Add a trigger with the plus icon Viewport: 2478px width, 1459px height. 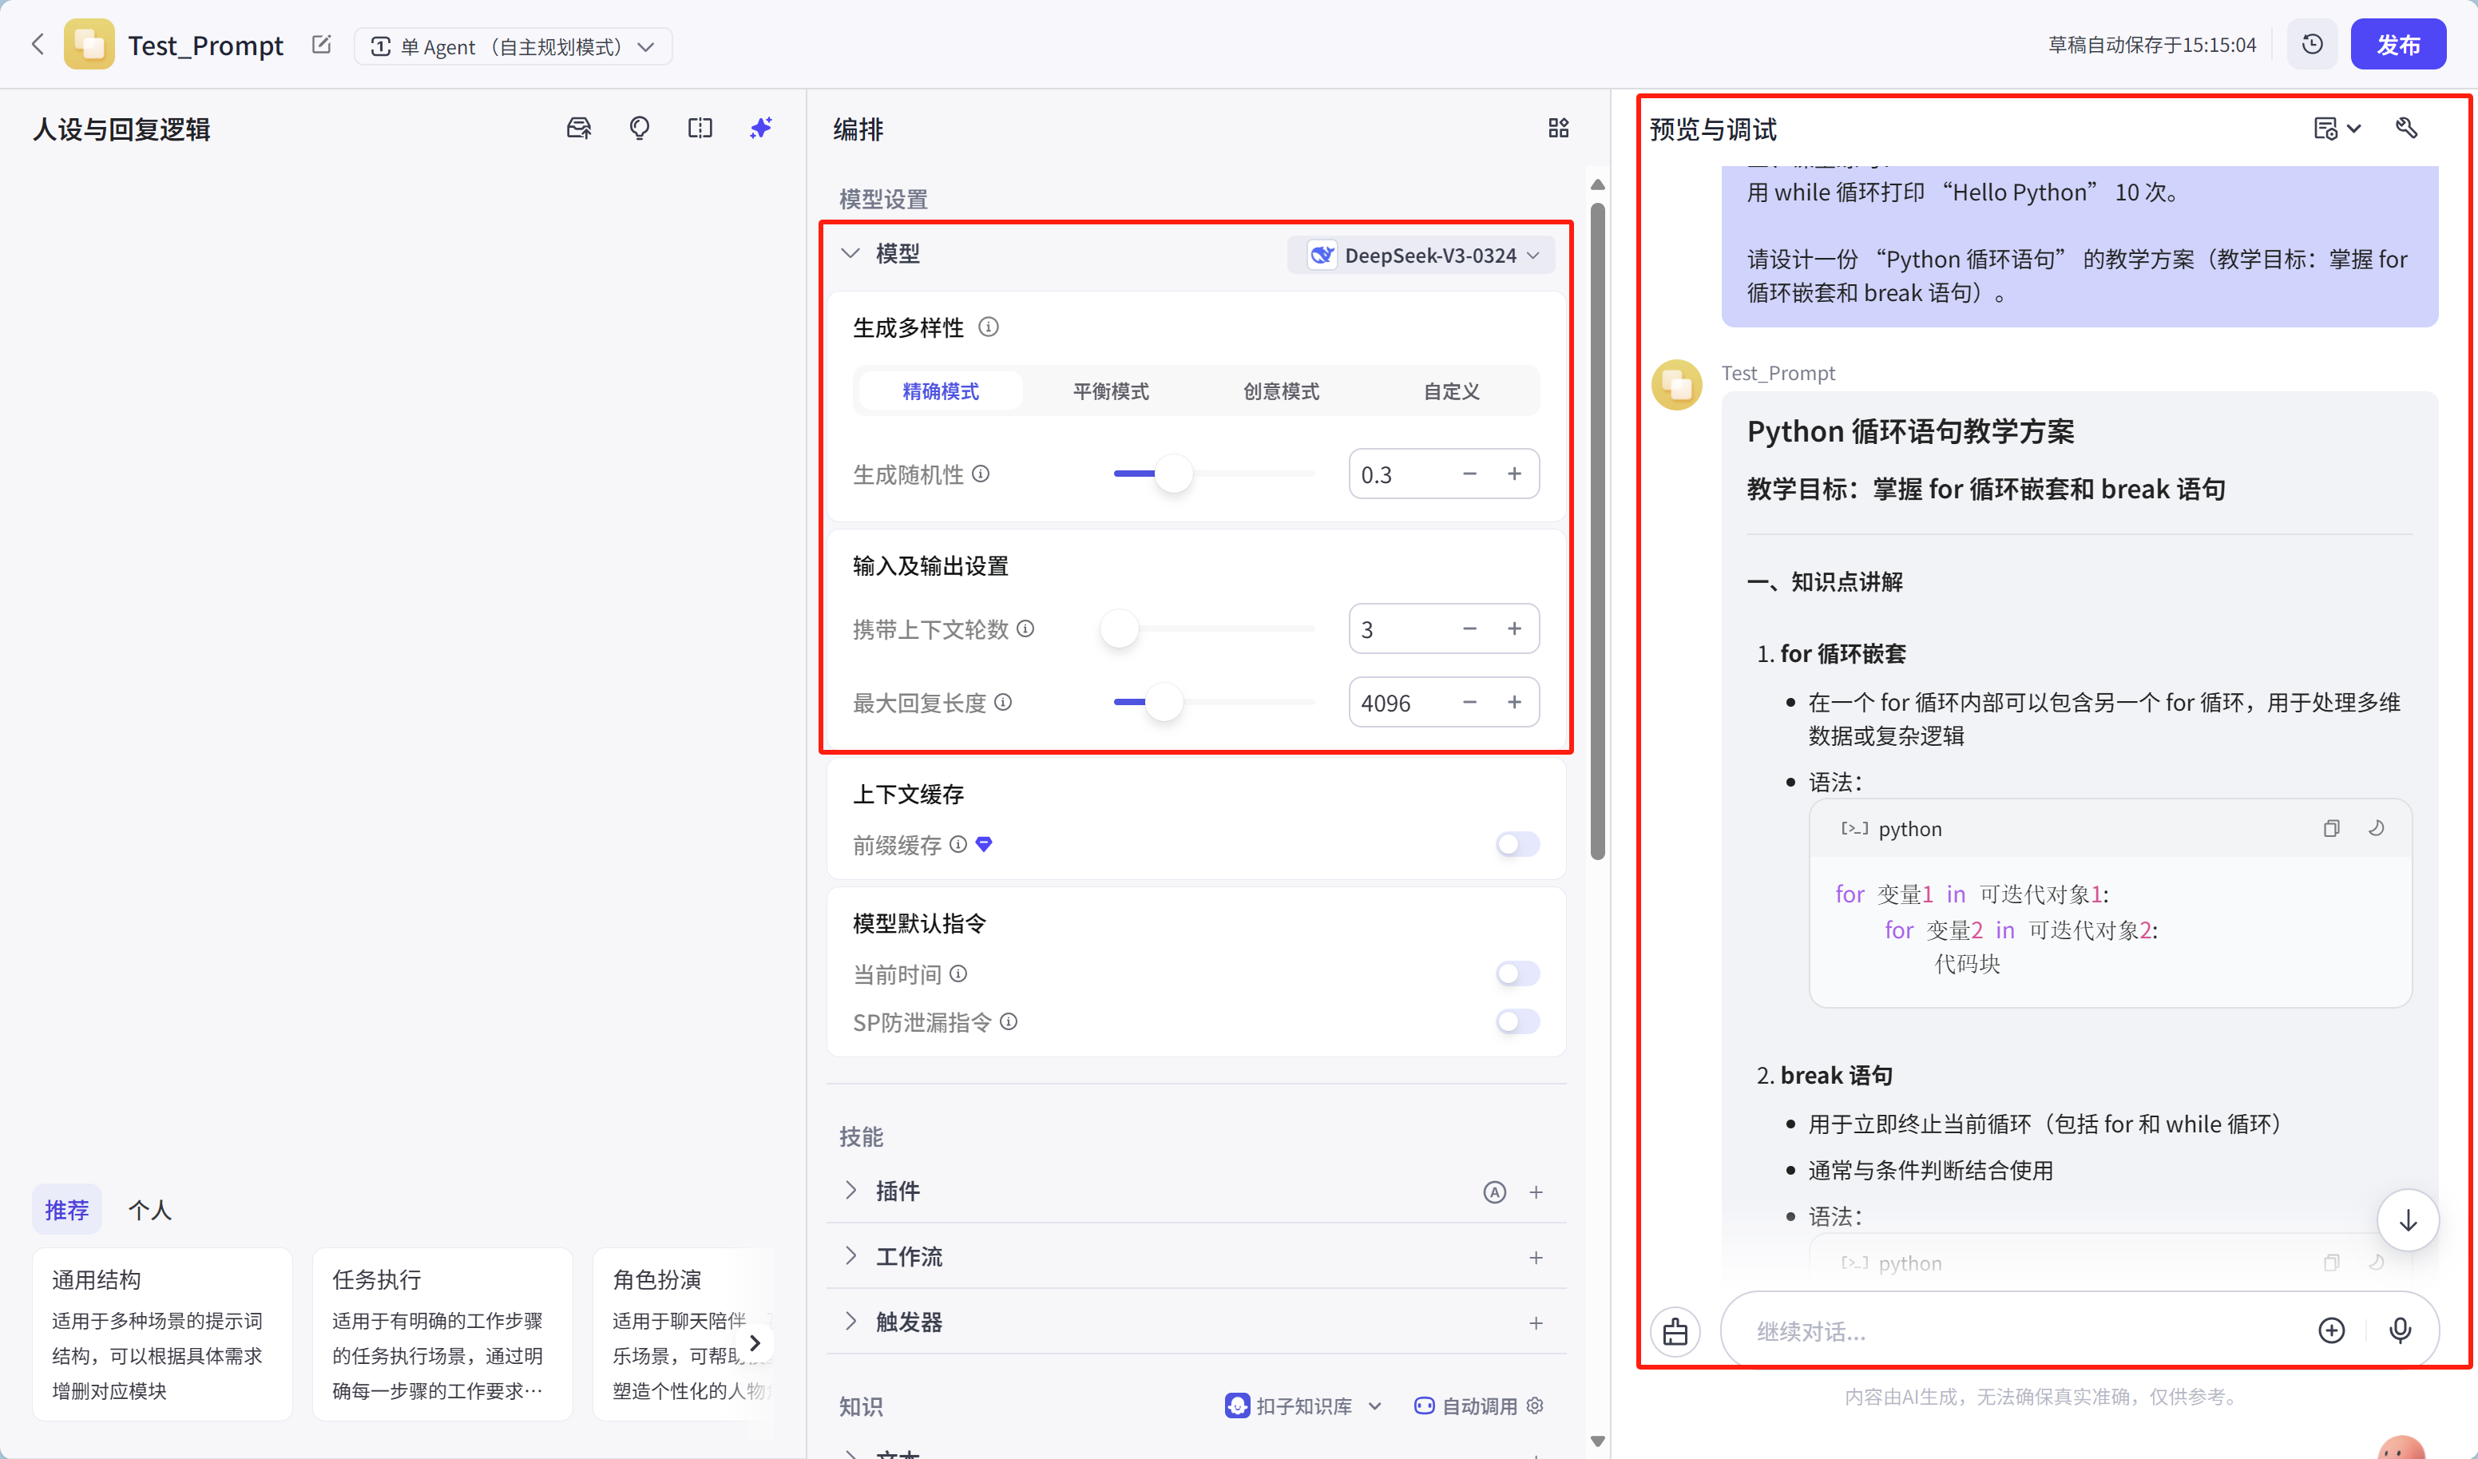tap(1536, 1323)
